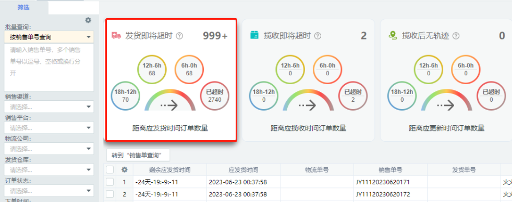
Task: Toggle the select-all checkbox in table header
Action: [110, 170]
